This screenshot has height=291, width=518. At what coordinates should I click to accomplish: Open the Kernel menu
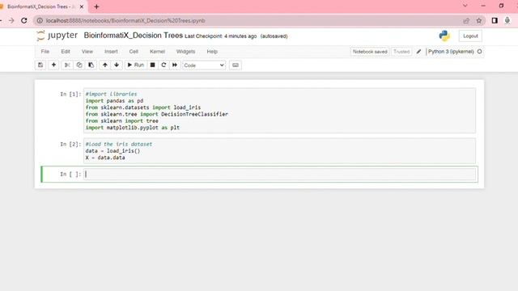[x=157, y=52]
